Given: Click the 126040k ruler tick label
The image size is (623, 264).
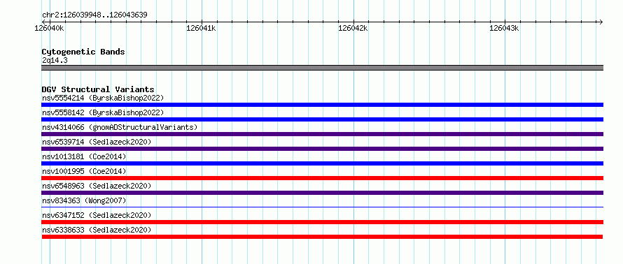Looking at the screenshot, I should pyautogui.click(x=50, y=28).
